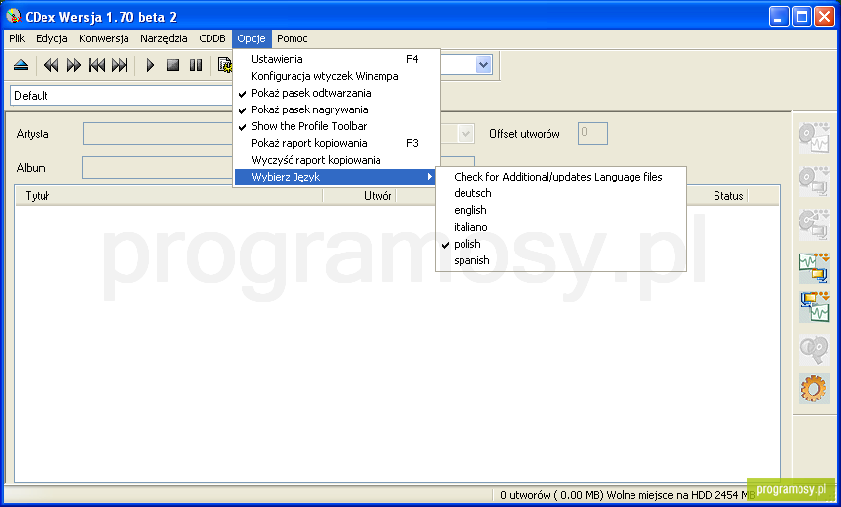Click the extract CD to WAV sidebar icon
This screenshot has height=507, width=841.
813,138
